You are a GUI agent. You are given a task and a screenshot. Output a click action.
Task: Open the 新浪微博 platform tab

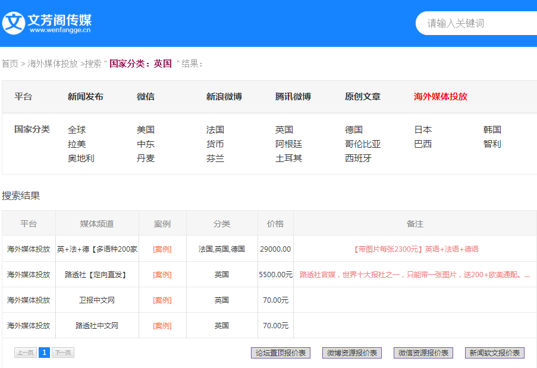[x=224, y=97]
